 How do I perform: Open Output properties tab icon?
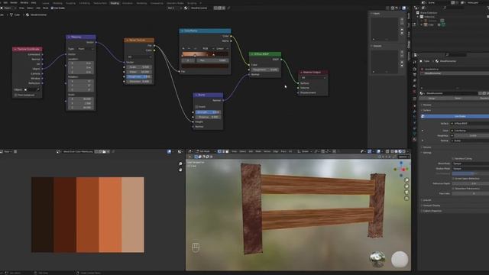pos(414,75)
